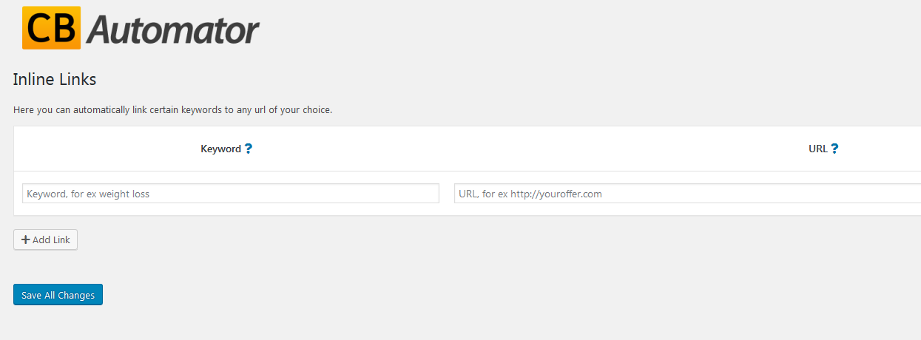Screen dimensions: 921x340
Task: Click the 'Link' text on Add Link button
Action: point(61,240)
